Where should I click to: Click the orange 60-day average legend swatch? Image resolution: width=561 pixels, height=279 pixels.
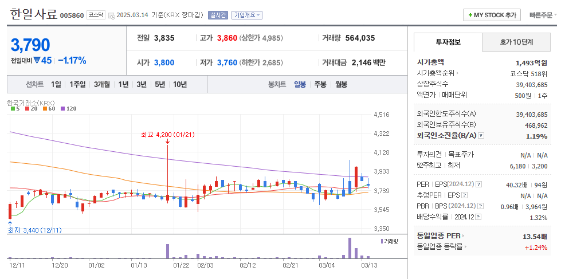pos(45,109)
